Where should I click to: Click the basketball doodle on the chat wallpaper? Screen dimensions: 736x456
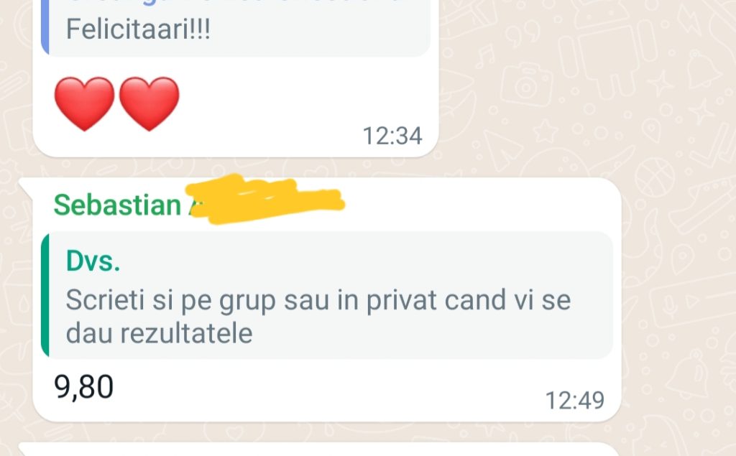(655, 177)
